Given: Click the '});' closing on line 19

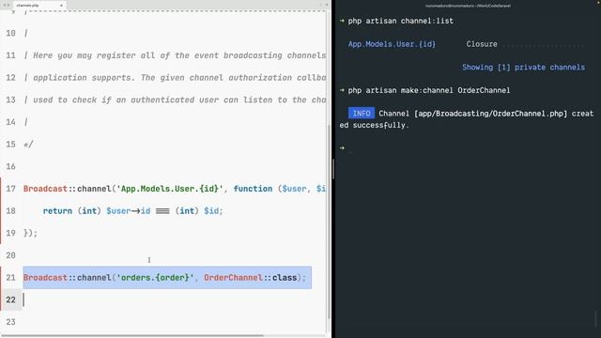Looking at the screenshot, I should [x=31, y=233].
